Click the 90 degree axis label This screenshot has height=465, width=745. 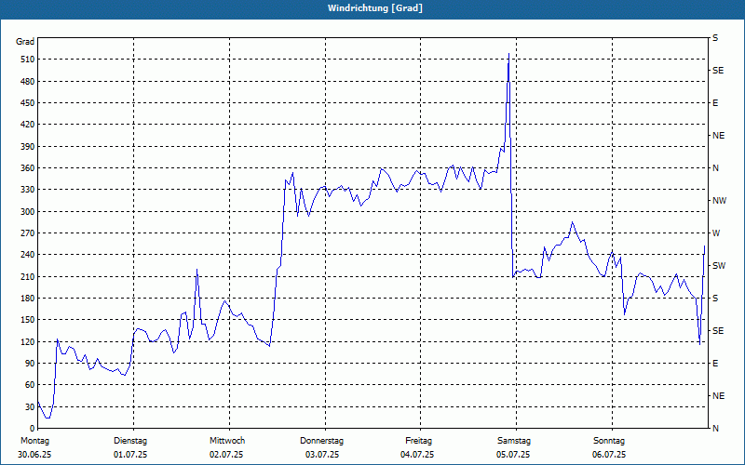click(30, 364)
